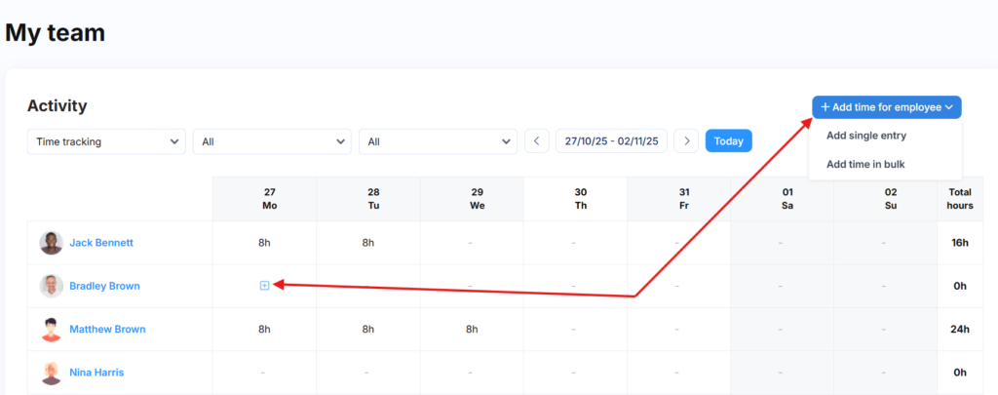Click the plus icon in Bradley Brown's Monday cell
Viewport: 998px width, 395px height.
pyautogui.click(x=264, y=286)
